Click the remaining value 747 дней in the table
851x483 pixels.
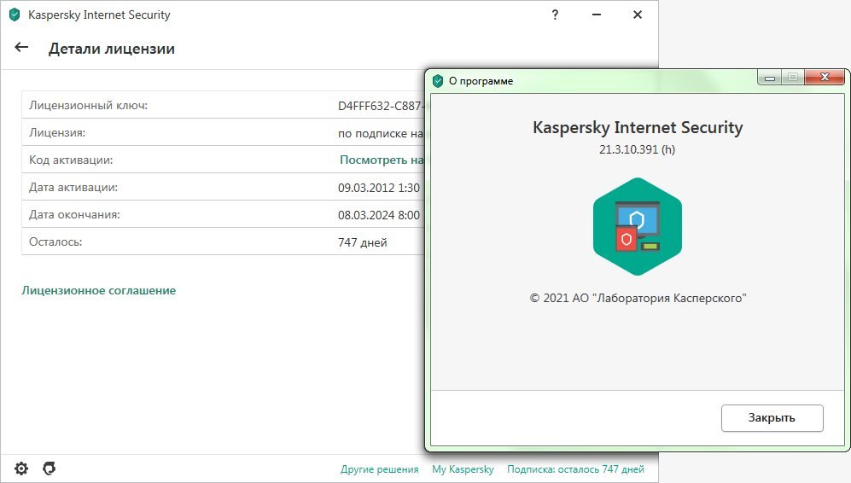click(363, 242)
